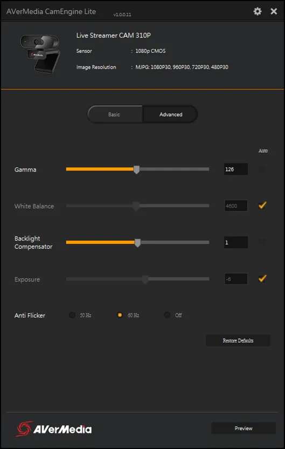Turn Anti Flicker Off
The image size is (285, 449).
pos(167,315)
